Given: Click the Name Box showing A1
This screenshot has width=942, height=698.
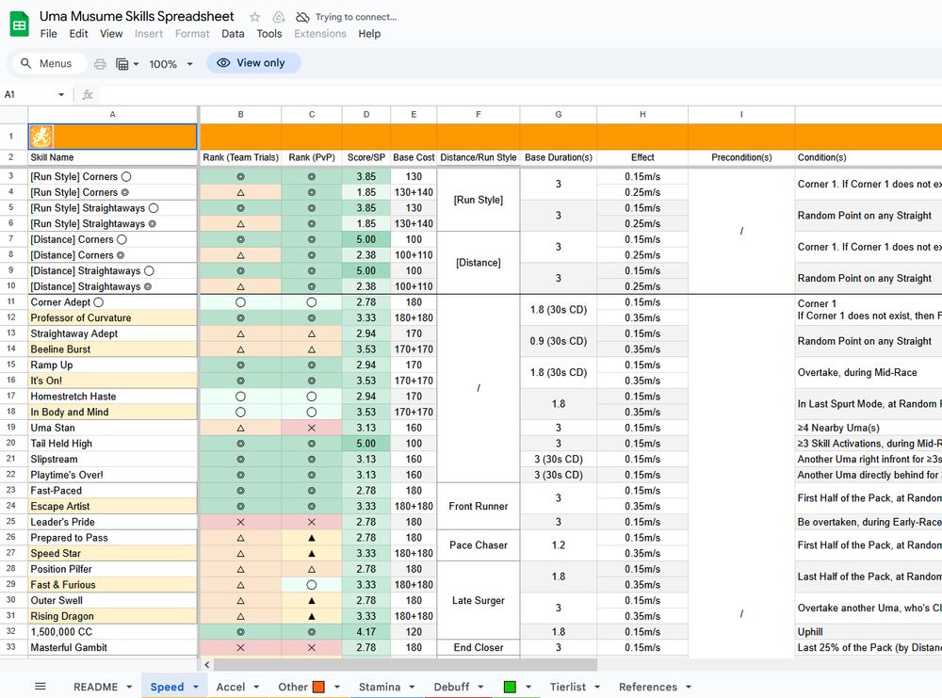Looking at the screenshot, I should point(29,94).
